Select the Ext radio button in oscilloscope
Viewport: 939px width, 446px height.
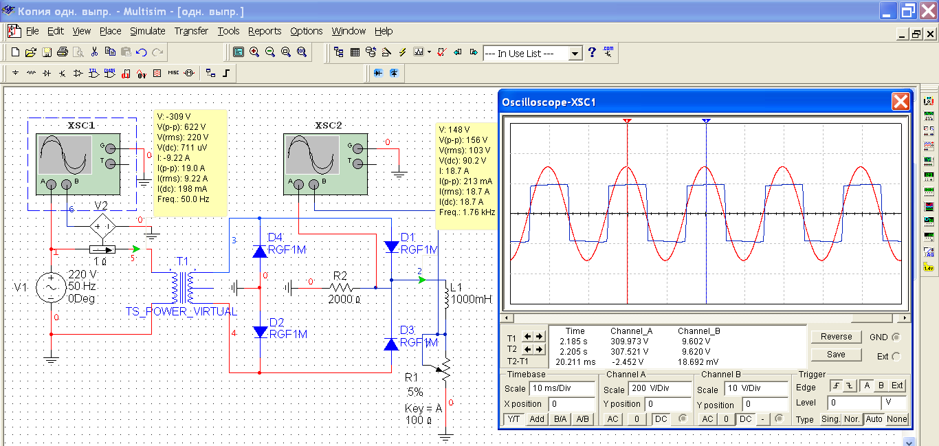[x=896, y=356]
